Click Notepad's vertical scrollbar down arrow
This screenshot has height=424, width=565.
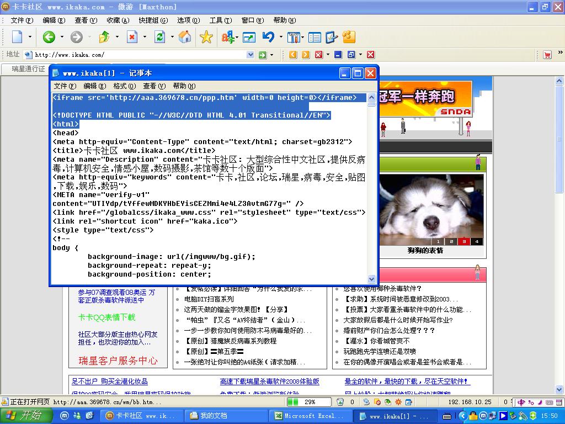[371, 279]
